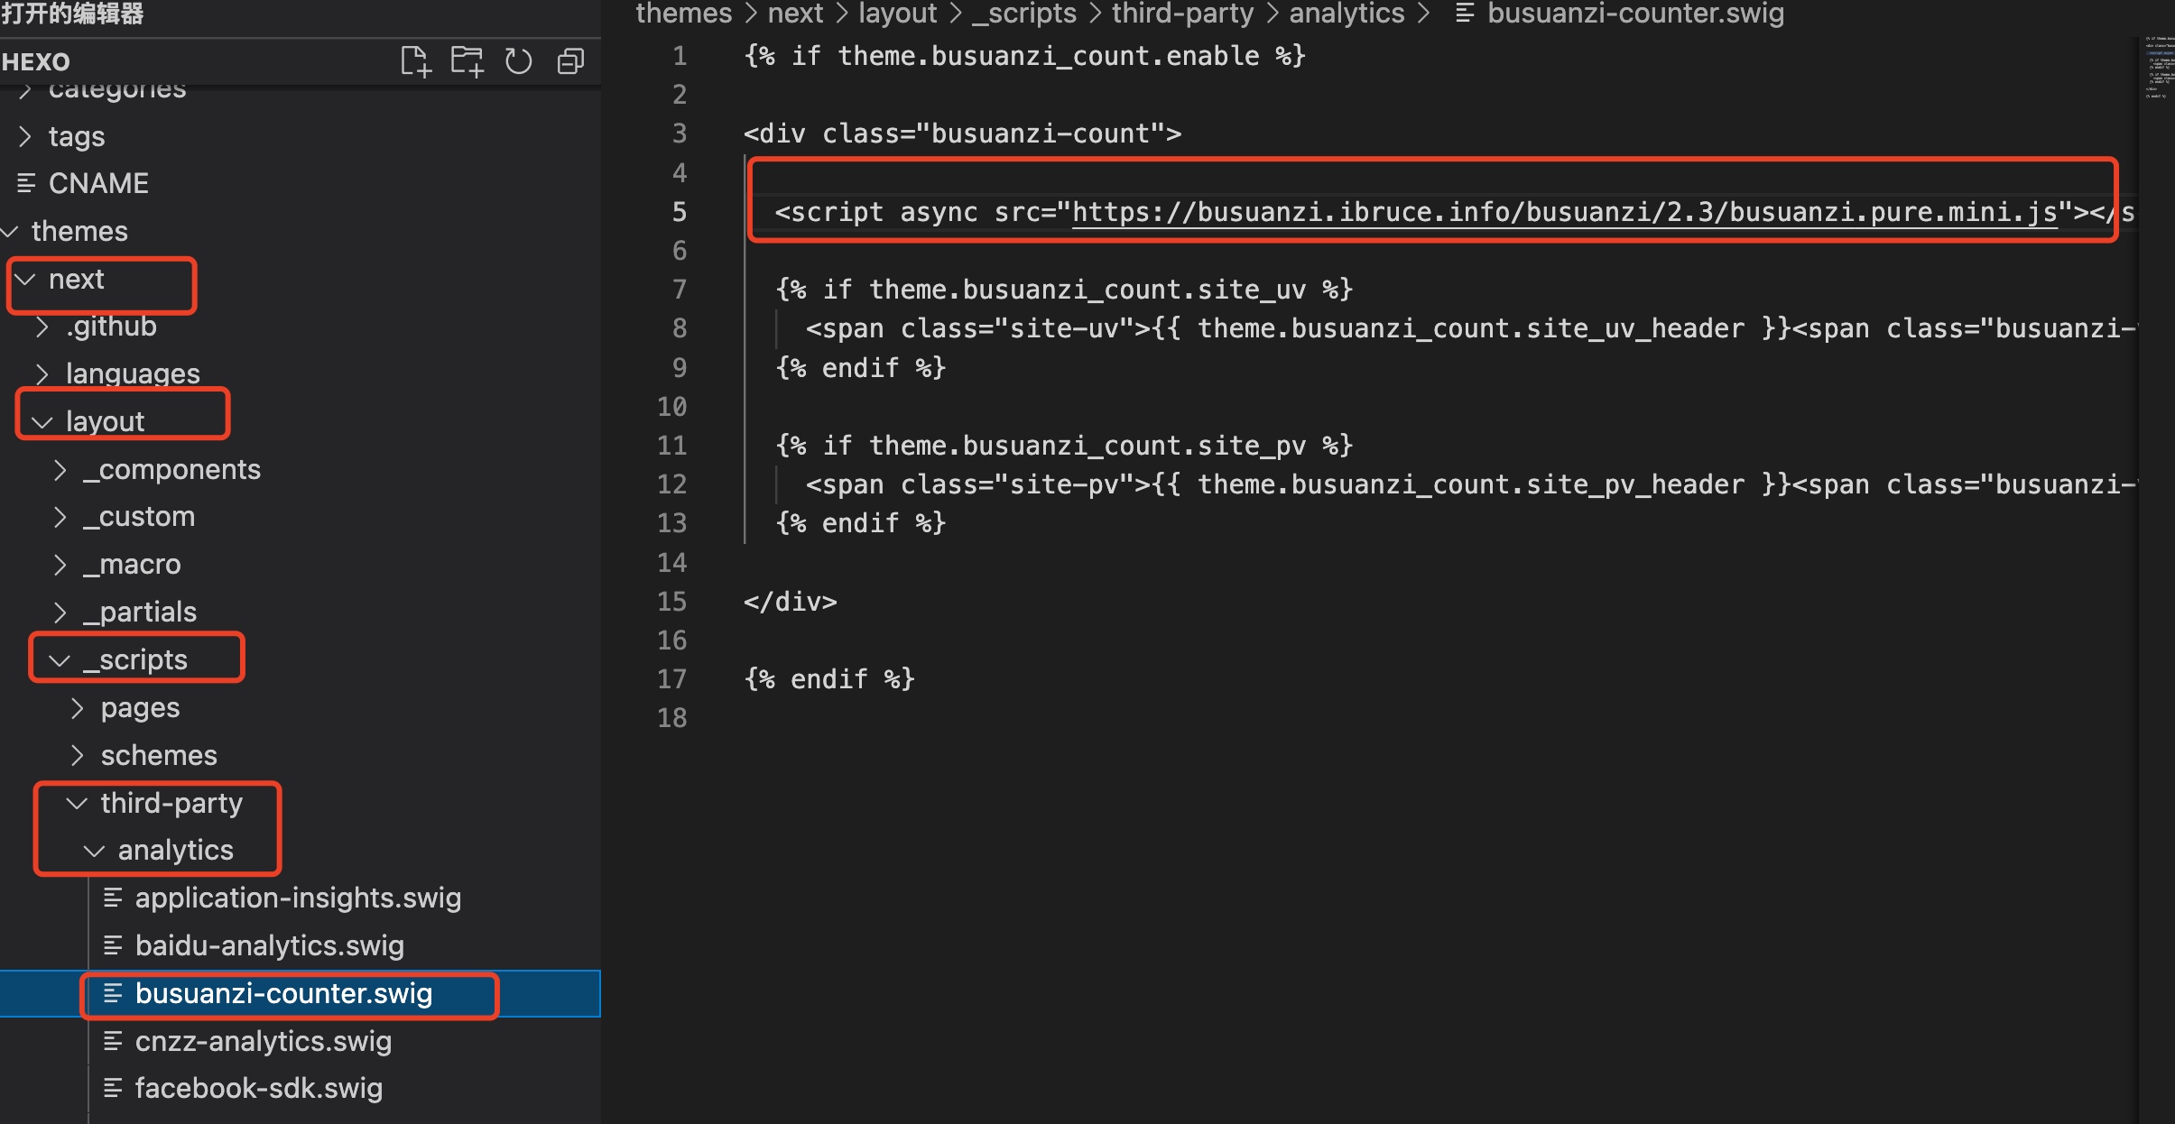
Task: Click the New File icon in HEXO explorer
Action: tap(415, 61)
